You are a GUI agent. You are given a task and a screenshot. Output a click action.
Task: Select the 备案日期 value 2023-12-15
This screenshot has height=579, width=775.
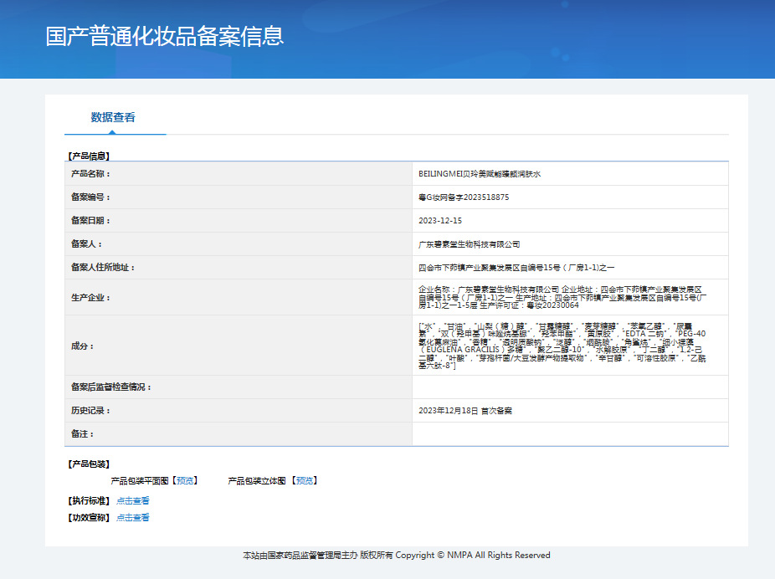point(440,221)
